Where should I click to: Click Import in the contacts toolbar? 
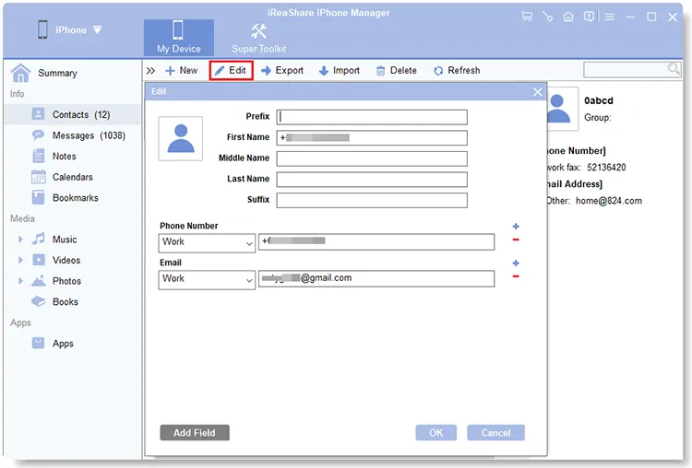(x=339, y=71)
